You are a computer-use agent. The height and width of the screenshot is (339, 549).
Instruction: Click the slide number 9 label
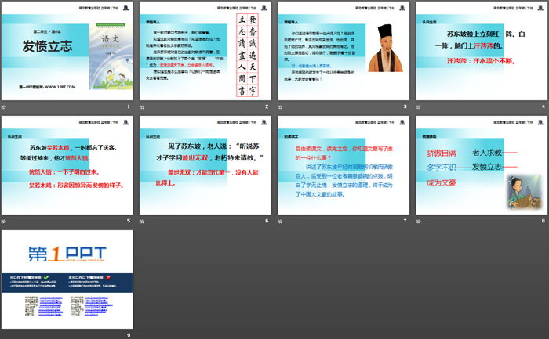[128, 335]
